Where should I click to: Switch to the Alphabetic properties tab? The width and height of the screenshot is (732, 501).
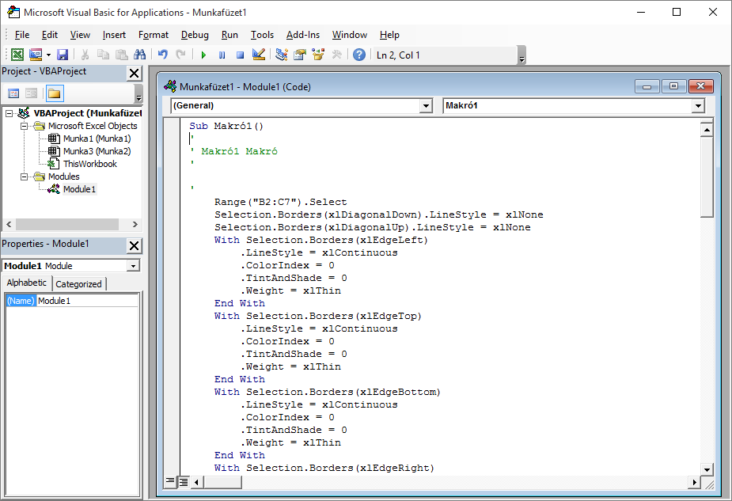tap(27, 283)
